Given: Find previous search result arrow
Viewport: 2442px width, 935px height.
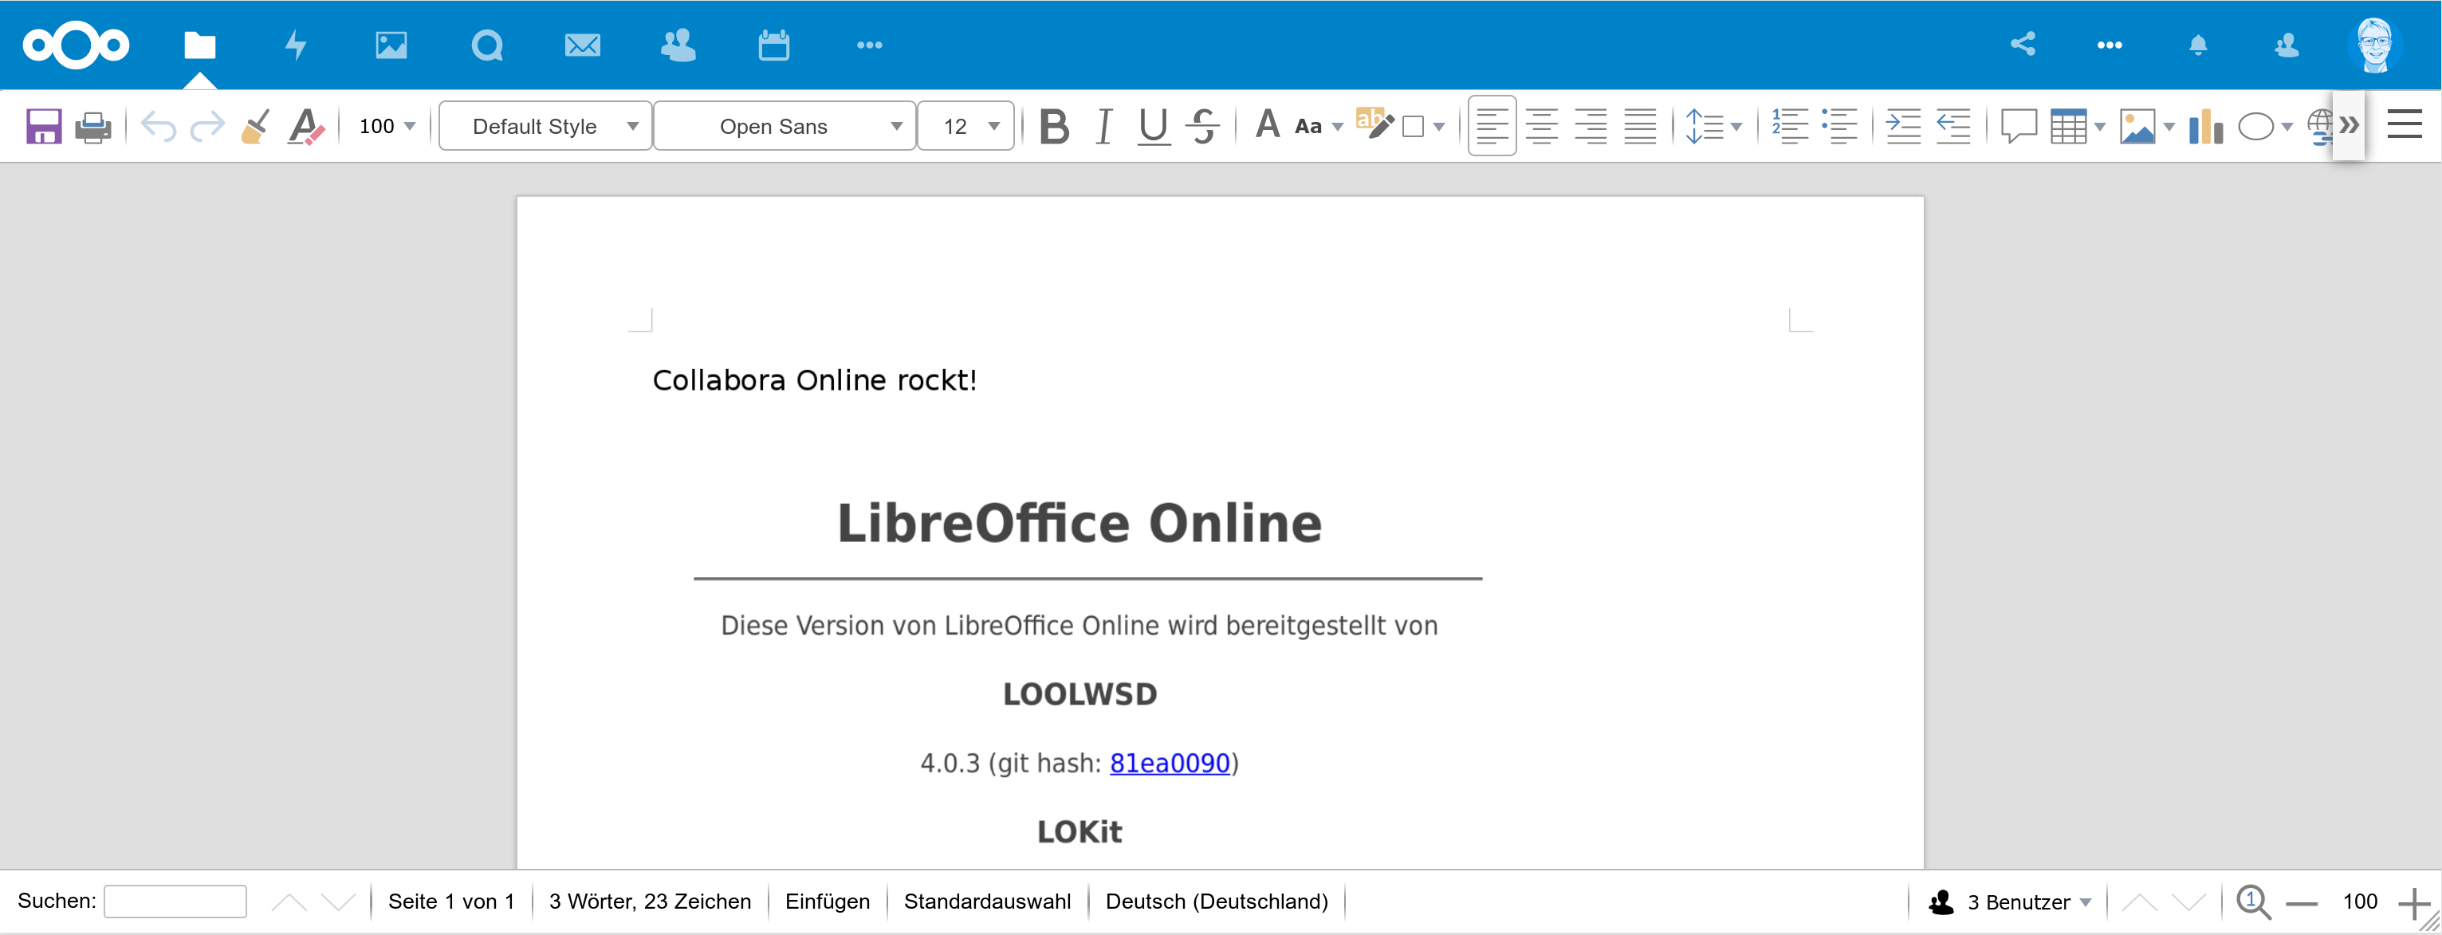Looking at the screenshot, I should click(289, 902).
